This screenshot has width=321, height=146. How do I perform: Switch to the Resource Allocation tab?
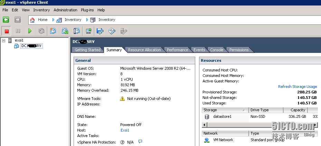(x=144, y=50)
